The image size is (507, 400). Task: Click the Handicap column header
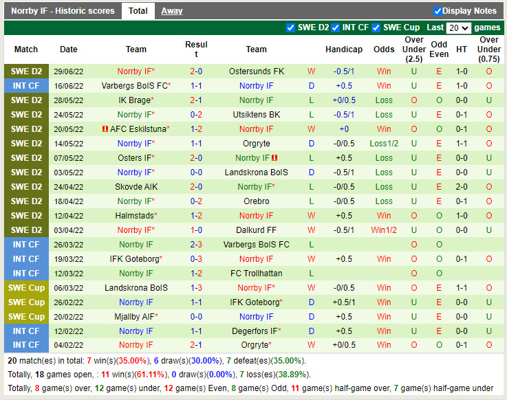coord(343,49)
